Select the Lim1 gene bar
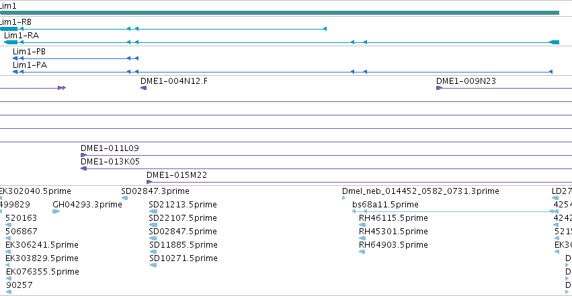The width and height of the screenshot is (572, 296). click(280, 13)
